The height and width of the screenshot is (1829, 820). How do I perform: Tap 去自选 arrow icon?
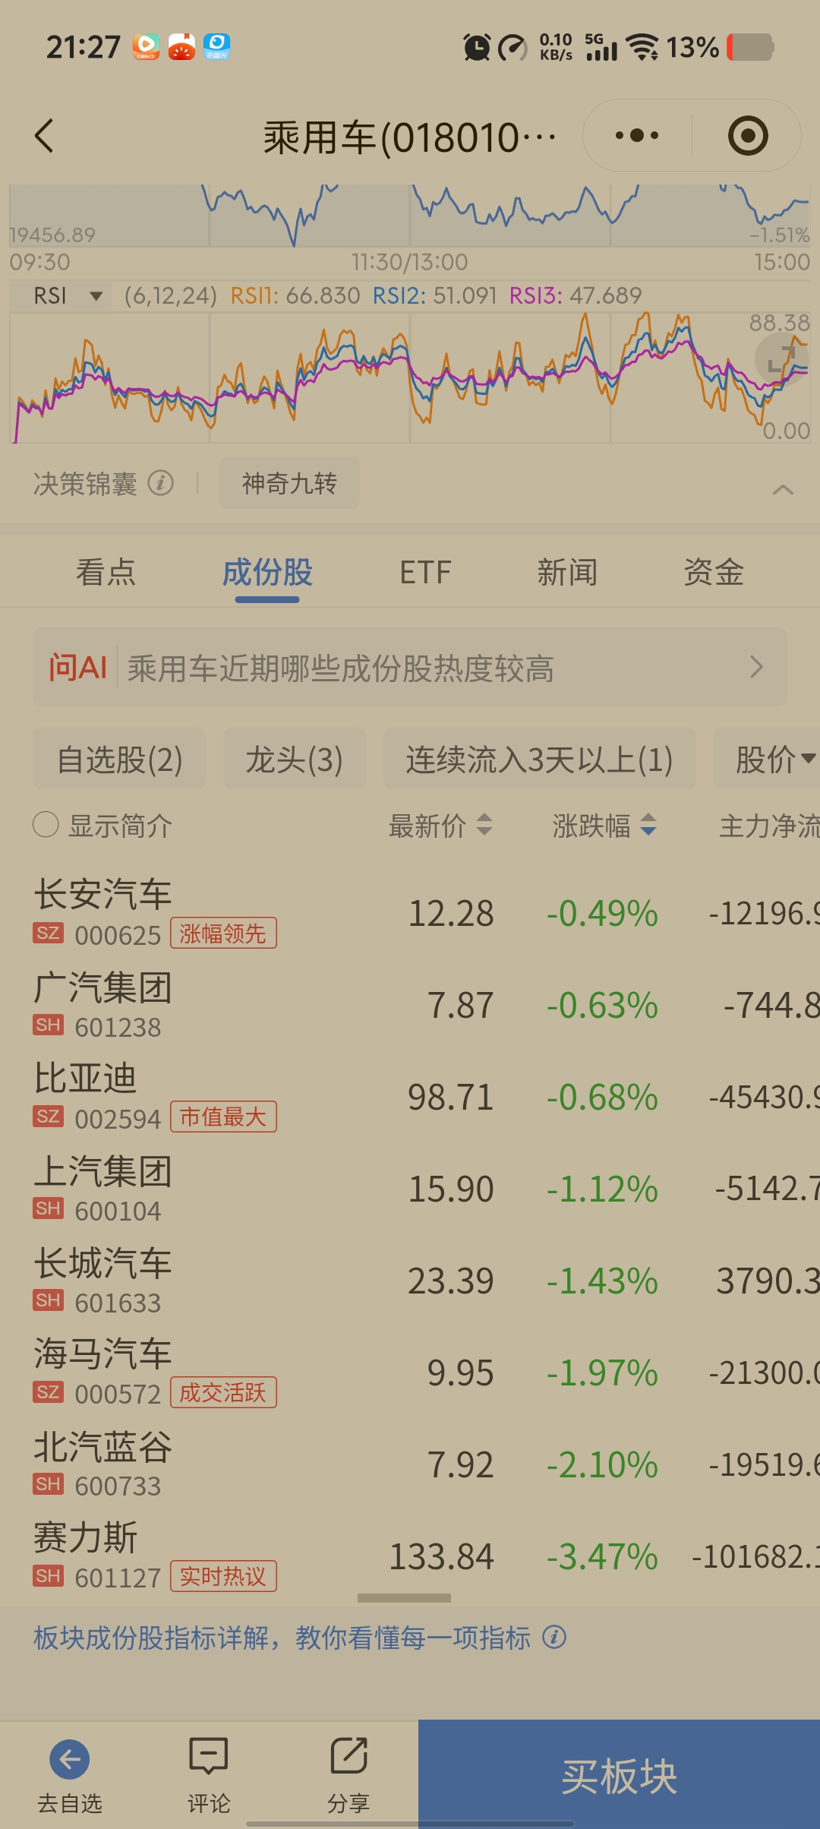69,1759
